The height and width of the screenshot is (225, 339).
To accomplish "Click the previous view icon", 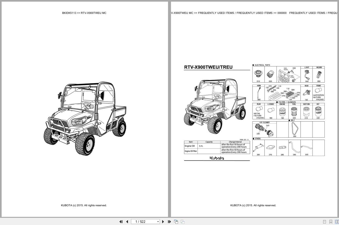I will click(x=176, y=222).
